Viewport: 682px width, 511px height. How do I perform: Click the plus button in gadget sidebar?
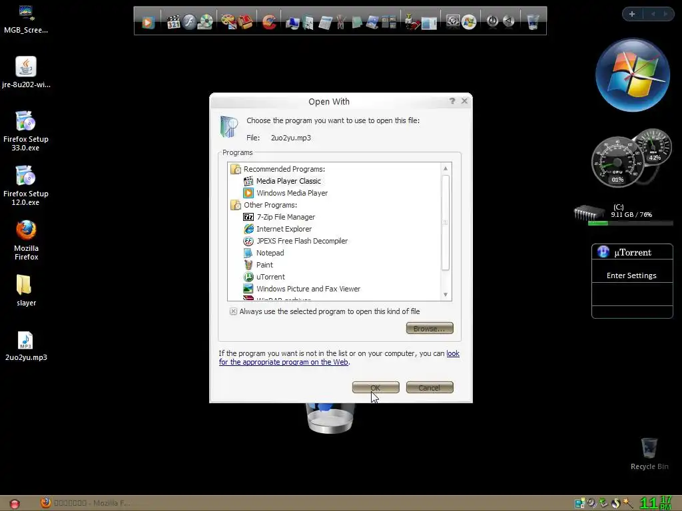click(x=632, y=14)
